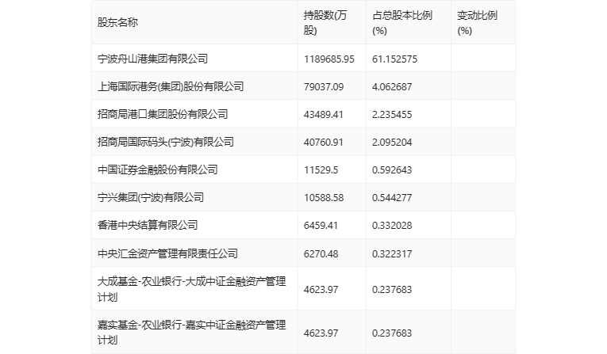This screenshot has width=607, height=354.
Task: Select 宁波舟山港集团有限公司 shareholder name
Action: point(153,59)
